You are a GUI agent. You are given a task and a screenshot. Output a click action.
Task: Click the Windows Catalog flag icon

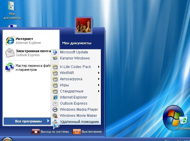[x=55, y=58]
